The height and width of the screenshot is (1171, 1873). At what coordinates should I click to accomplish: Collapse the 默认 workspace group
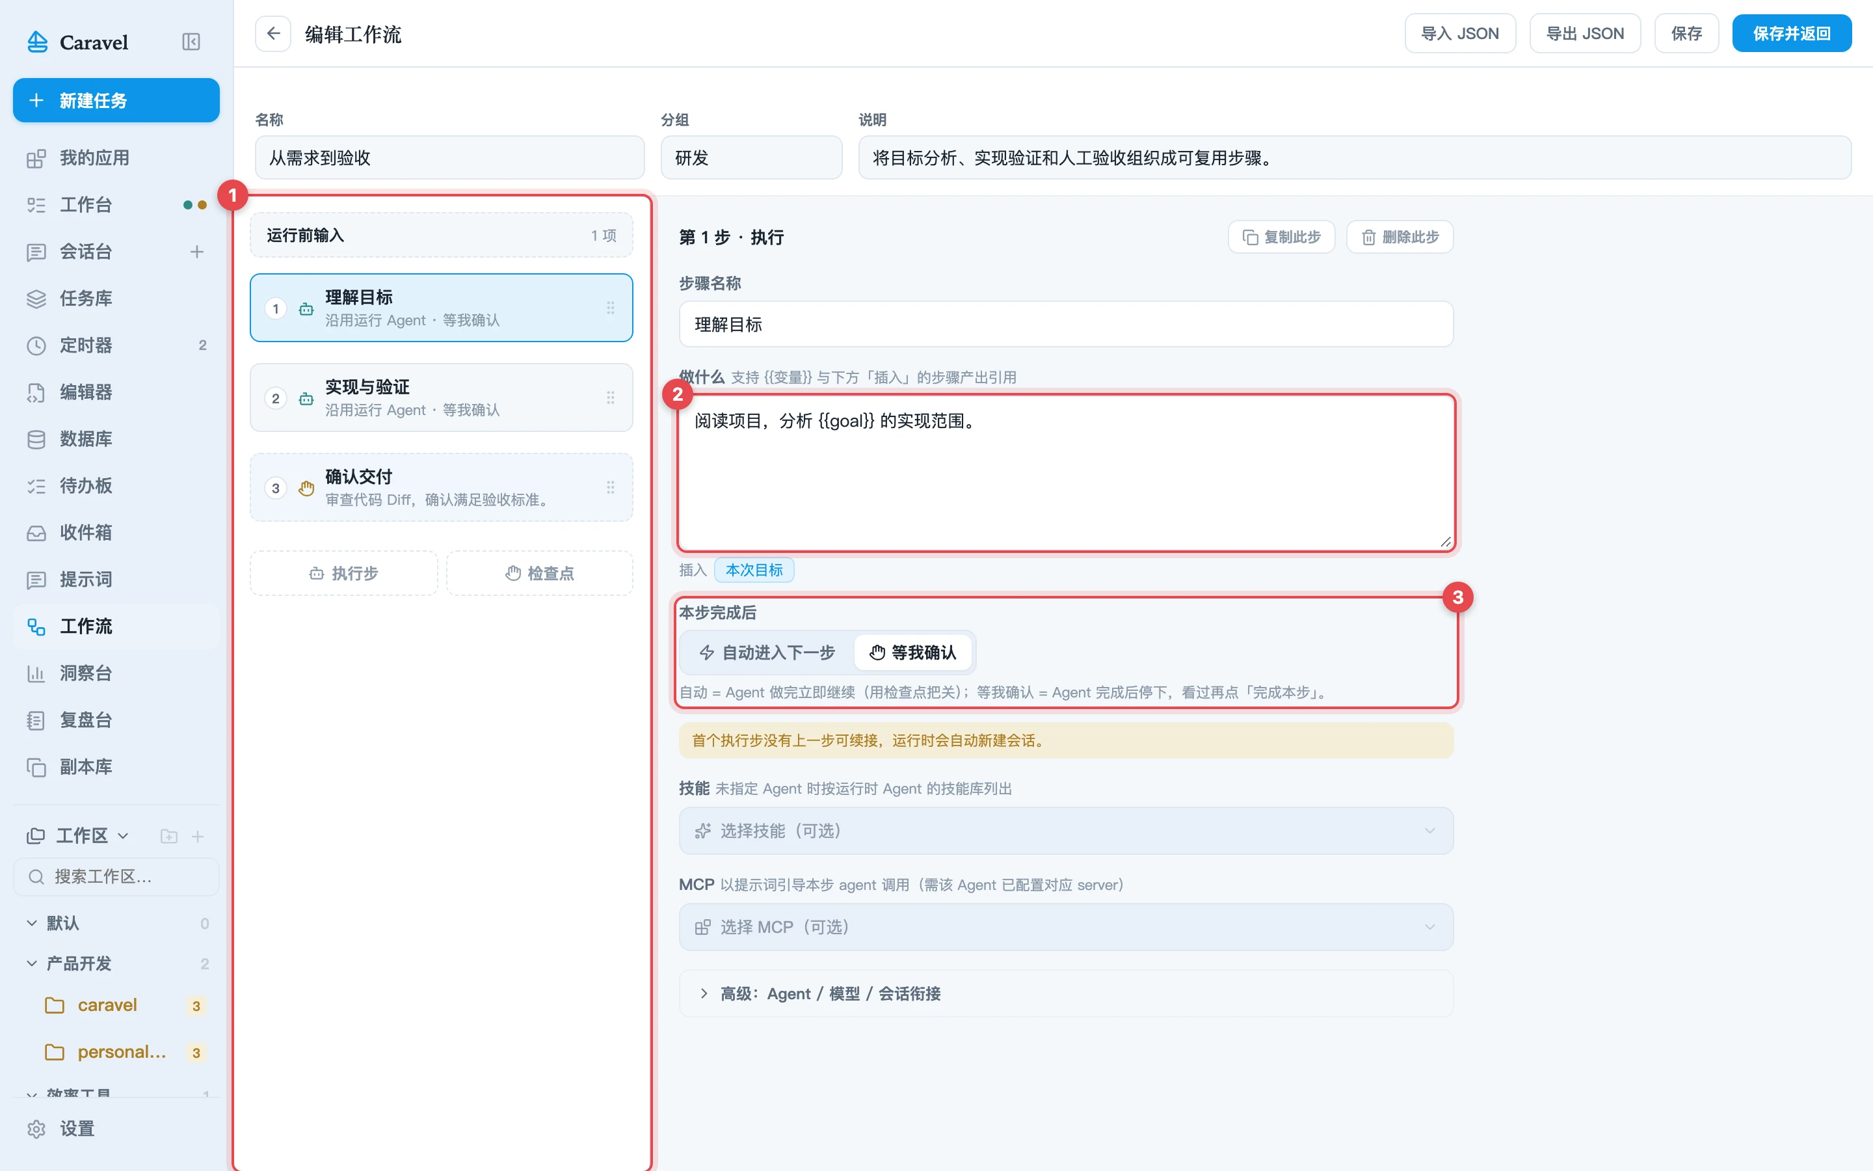(32, 923)
